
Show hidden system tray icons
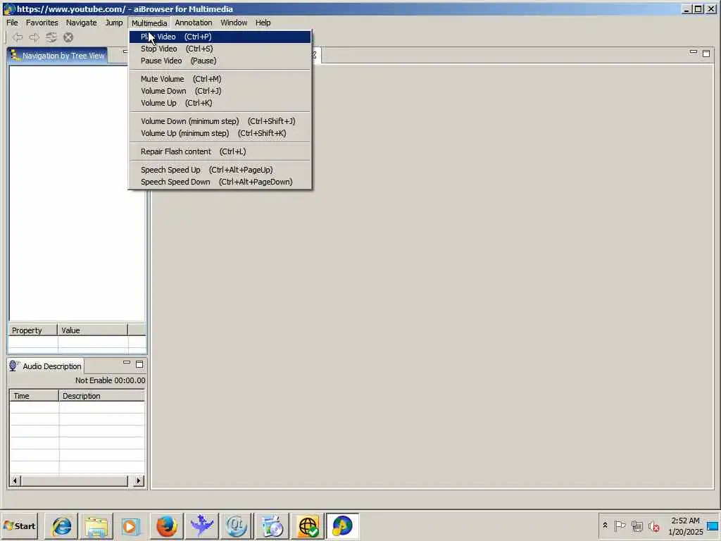(605, 526)
